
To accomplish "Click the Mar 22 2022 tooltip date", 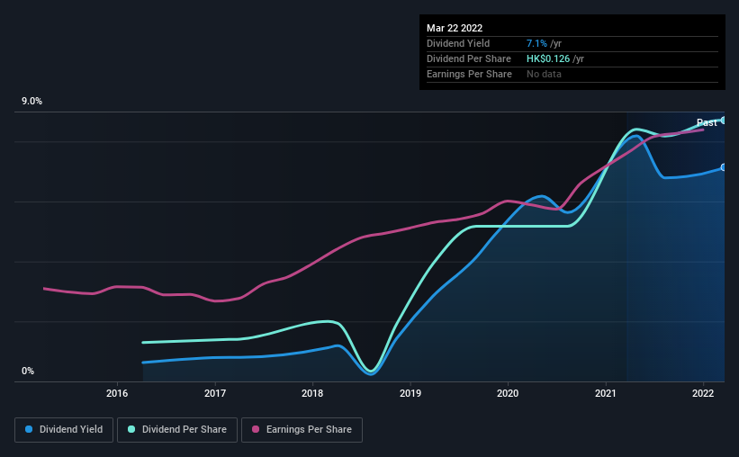I will [x=455, y=28].
